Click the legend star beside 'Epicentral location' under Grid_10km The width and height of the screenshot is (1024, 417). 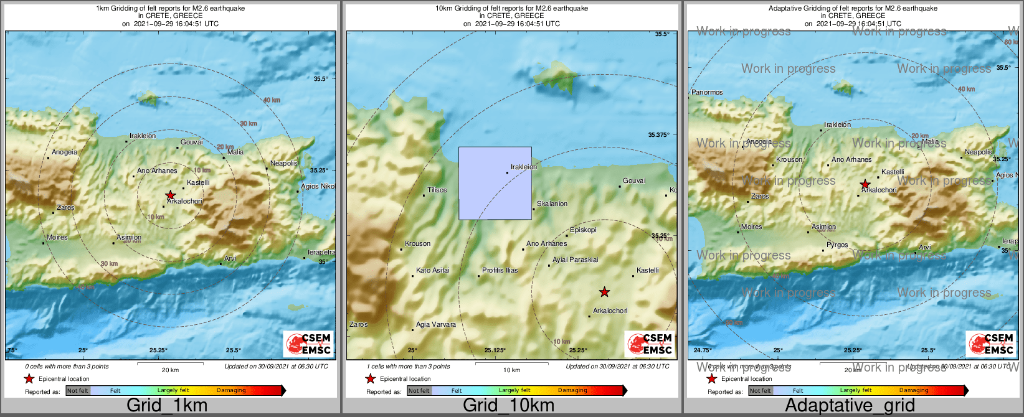[x=370, y=378]
